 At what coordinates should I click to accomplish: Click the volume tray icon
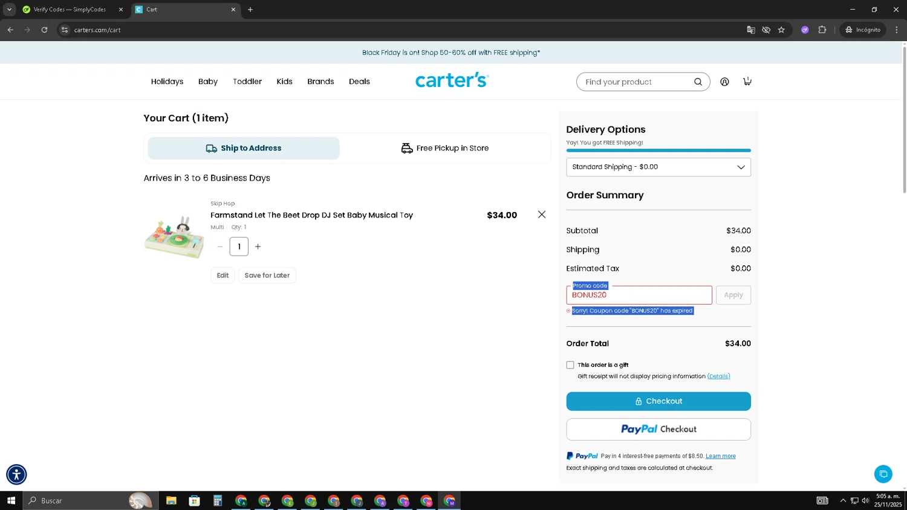click(x=865, y=500)
